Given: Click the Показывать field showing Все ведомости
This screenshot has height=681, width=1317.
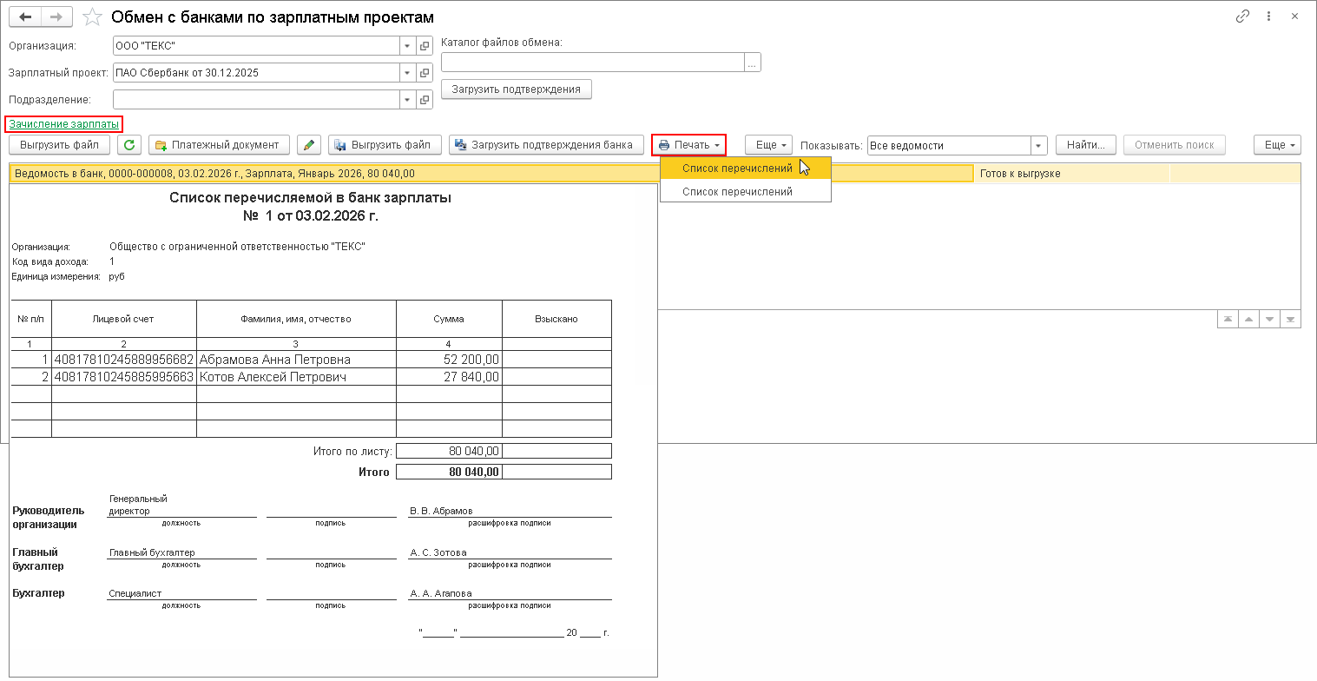Looking at the screenshot, I should click(949, 145).
